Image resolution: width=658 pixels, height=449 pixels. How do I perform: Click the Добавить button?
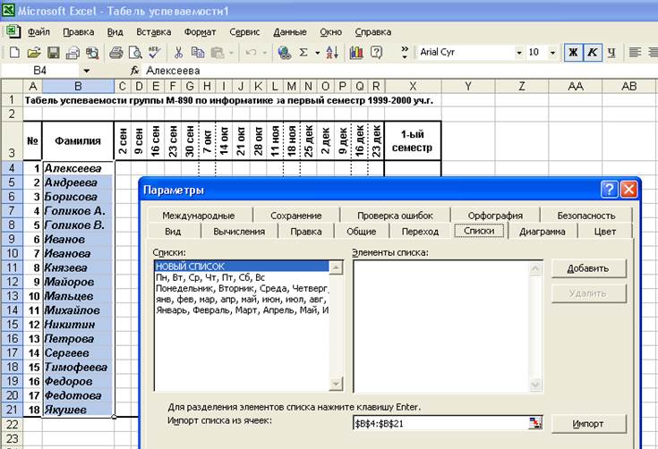(587, 268)
